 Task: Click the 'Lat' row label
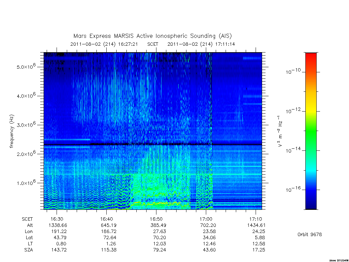tap(29, 237)
